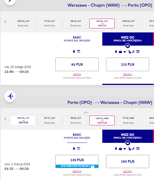The image size is (154, 179).
Task: Choose the 89 PLN BASIC outbound fare
Action: (77, 64)
